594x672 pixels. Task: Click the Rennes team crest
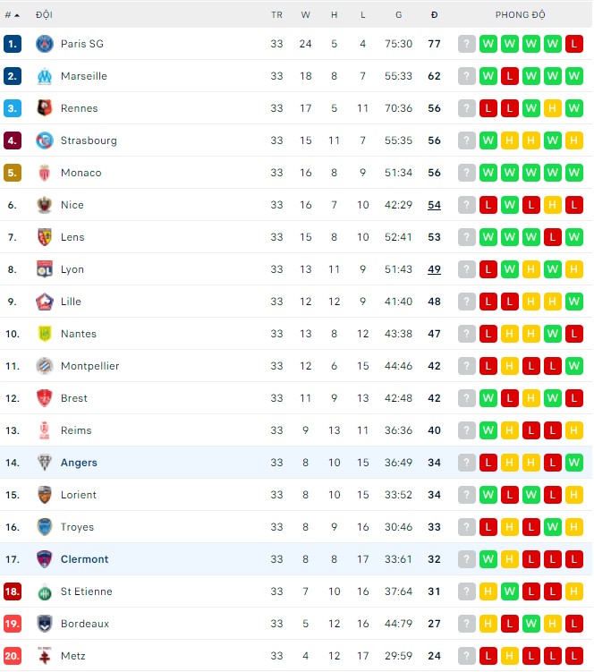(x=45, y=108)
